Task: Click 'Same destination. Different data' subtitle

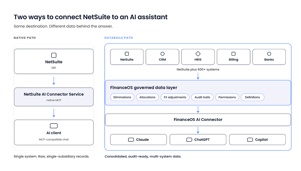Action: tap(63, 26)
